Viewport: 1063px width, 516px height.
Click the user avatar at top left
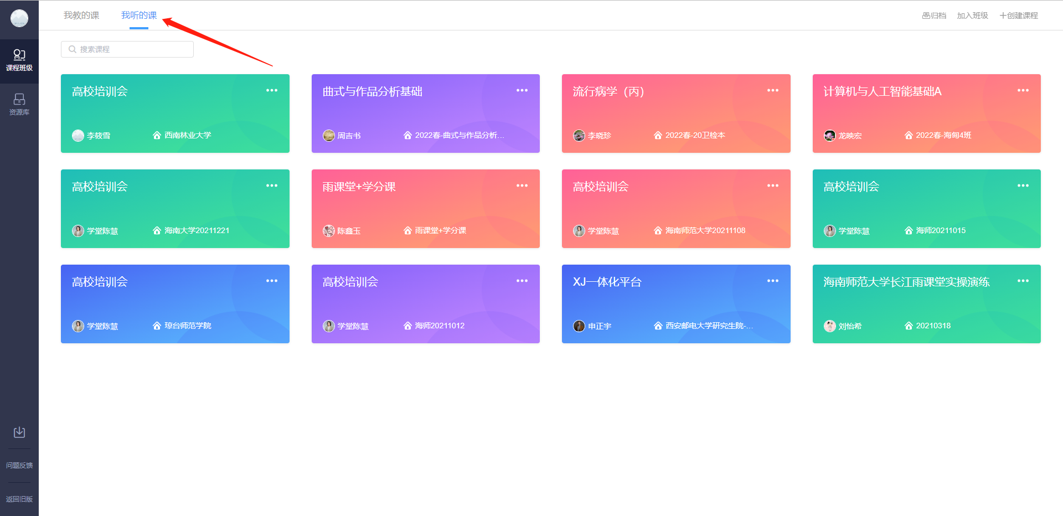point(19,18)
